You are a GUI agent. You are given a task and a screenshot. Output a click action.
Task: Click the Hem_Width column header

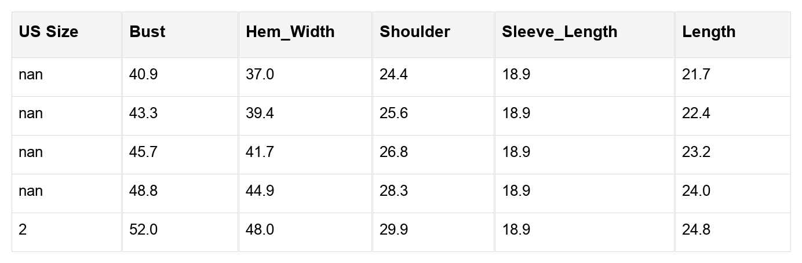[290, 32]
